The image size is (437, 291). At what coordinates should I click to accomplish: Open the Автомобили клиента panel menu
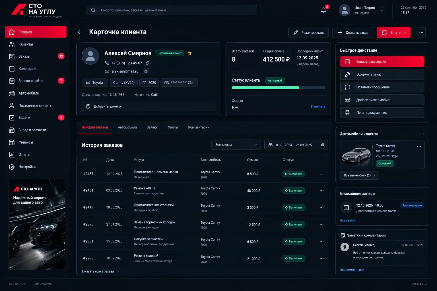422,134
